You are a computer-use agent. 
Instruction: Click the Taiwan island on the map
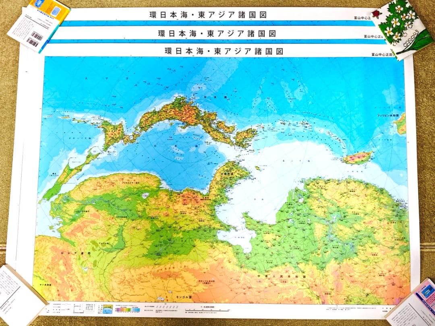click(x=357, y=157)
